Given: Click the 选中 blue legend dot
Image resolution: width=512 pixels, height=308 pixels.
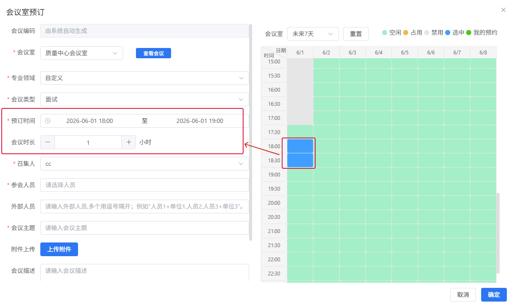Looking at the screenshot, I should (448, 33).
